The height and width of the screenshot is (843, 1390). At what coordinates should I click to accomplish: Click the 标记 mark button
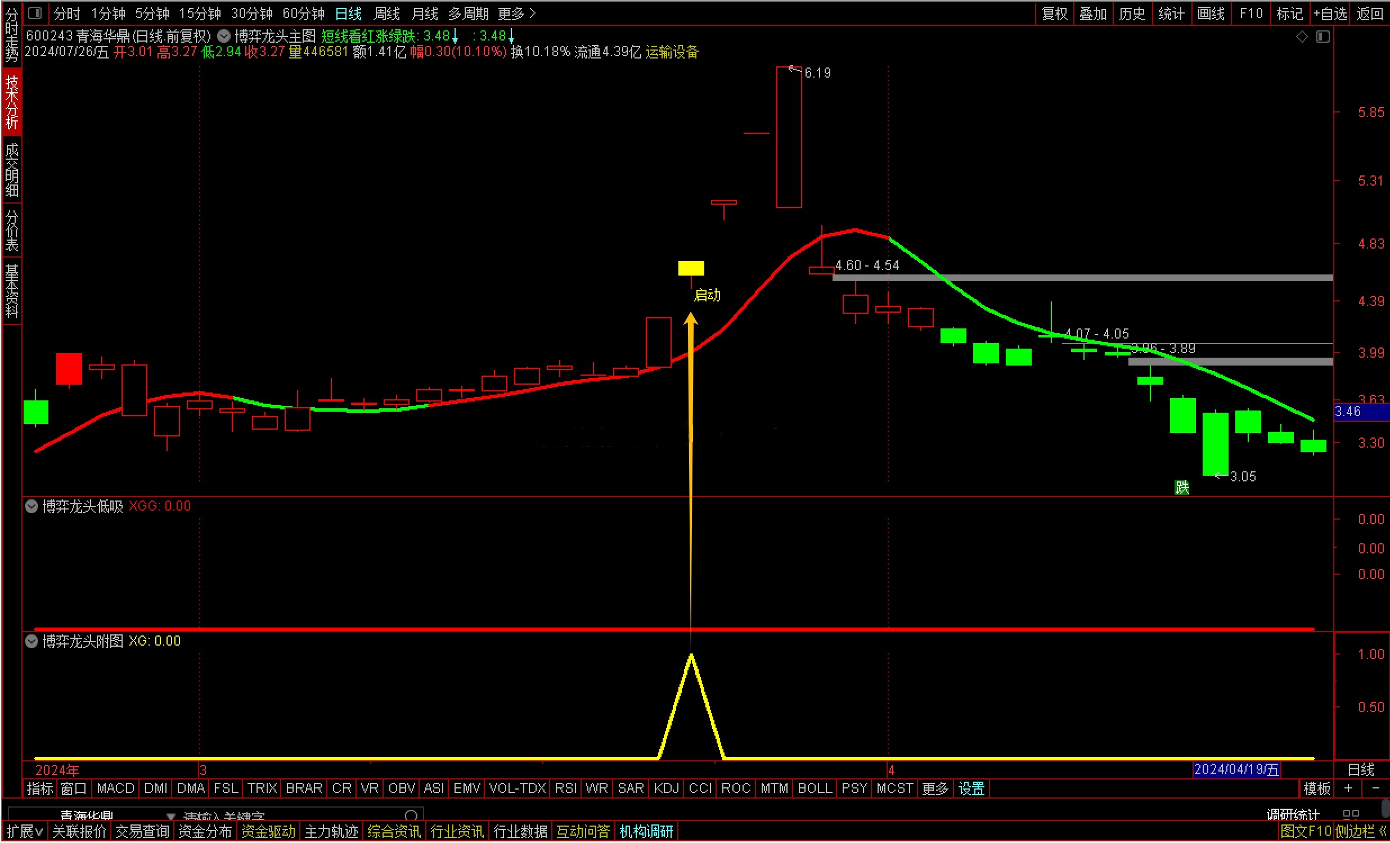1289,13
